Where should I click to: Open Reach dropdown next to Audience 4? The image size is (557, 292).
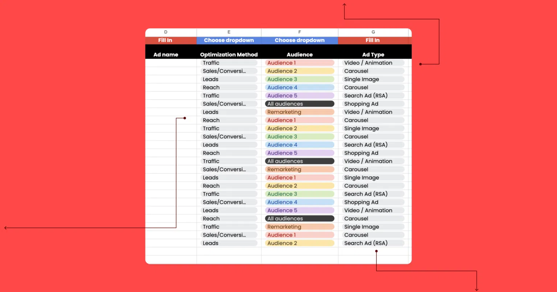point(229,88)
